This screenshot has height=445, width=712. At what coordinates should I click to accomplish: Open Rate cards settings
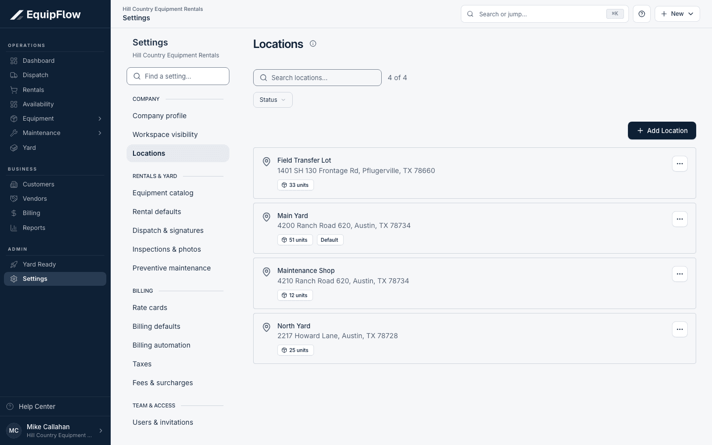pos(178,308)
